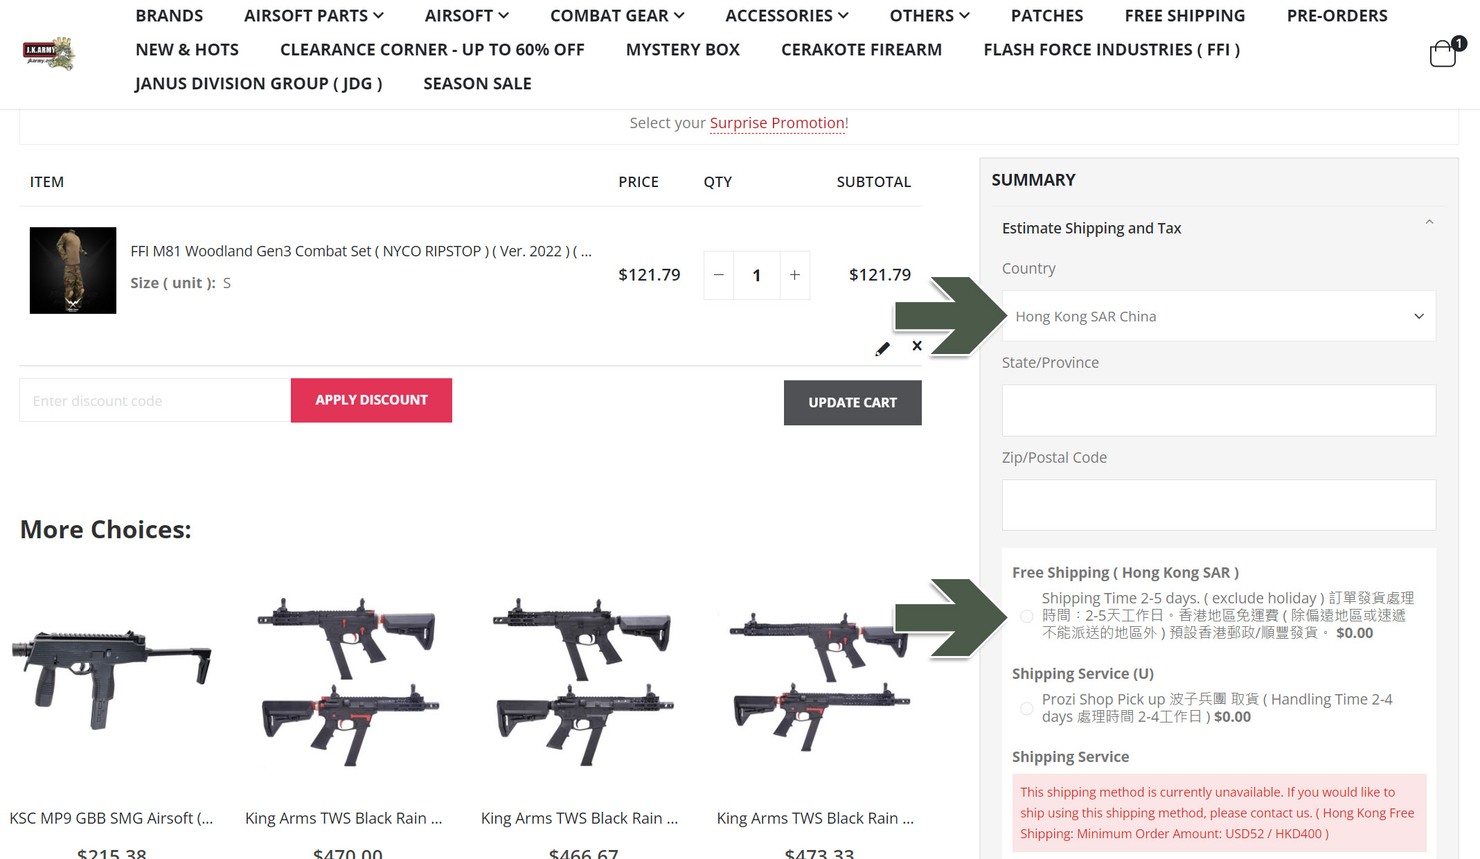The image size is (1480, 859).
Task: Click the Update Cart button
Action: [x=852, y=402]
